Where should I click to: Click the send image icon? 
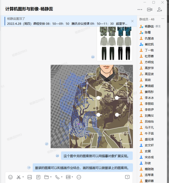(x=30, y=177)
